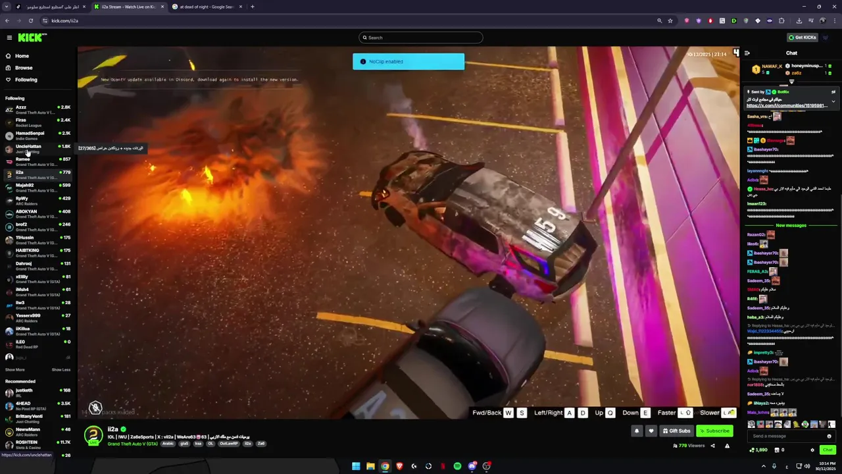Open Discord from the taskbar
The image size is (842, 474).
pos(472,466)
